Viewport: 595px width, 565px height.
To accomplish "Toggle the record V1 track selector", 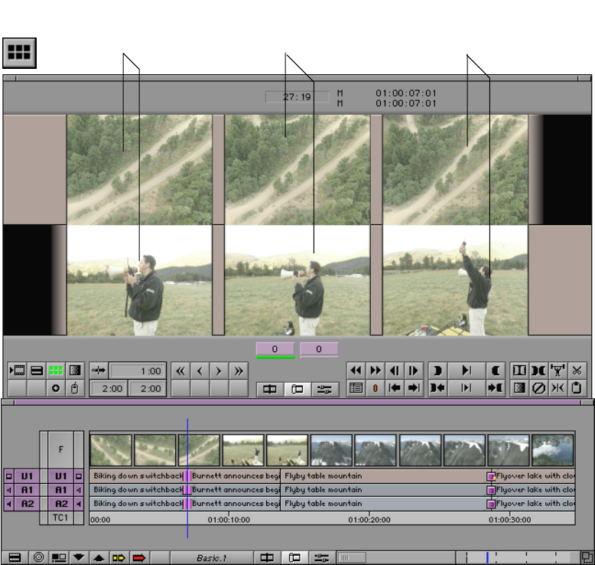I will [60, 476].
